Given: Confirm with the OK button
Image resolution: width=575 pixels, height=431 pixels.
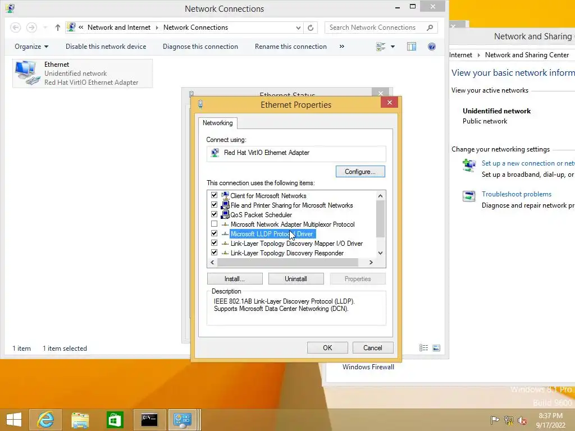Looking at the screenshot, I should pyautogui.click(x=327, y=348).
